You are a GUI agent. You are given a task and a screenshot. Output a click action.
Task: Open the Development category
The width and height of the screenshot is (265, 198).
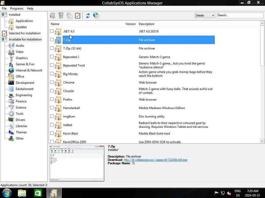coord(25,83)
